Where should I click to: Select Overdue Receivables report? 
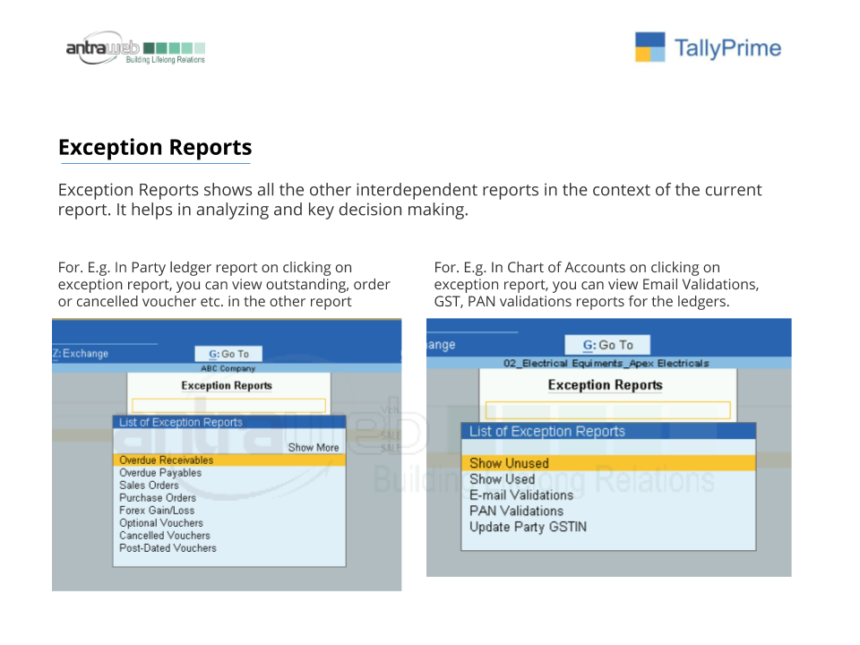point(229,460)
